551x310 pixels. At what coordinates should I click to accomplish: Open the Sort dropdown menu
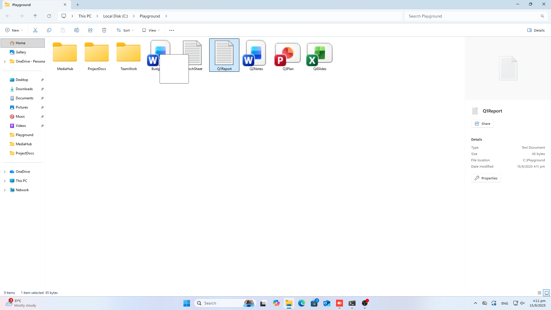click(x=125, y=30)
